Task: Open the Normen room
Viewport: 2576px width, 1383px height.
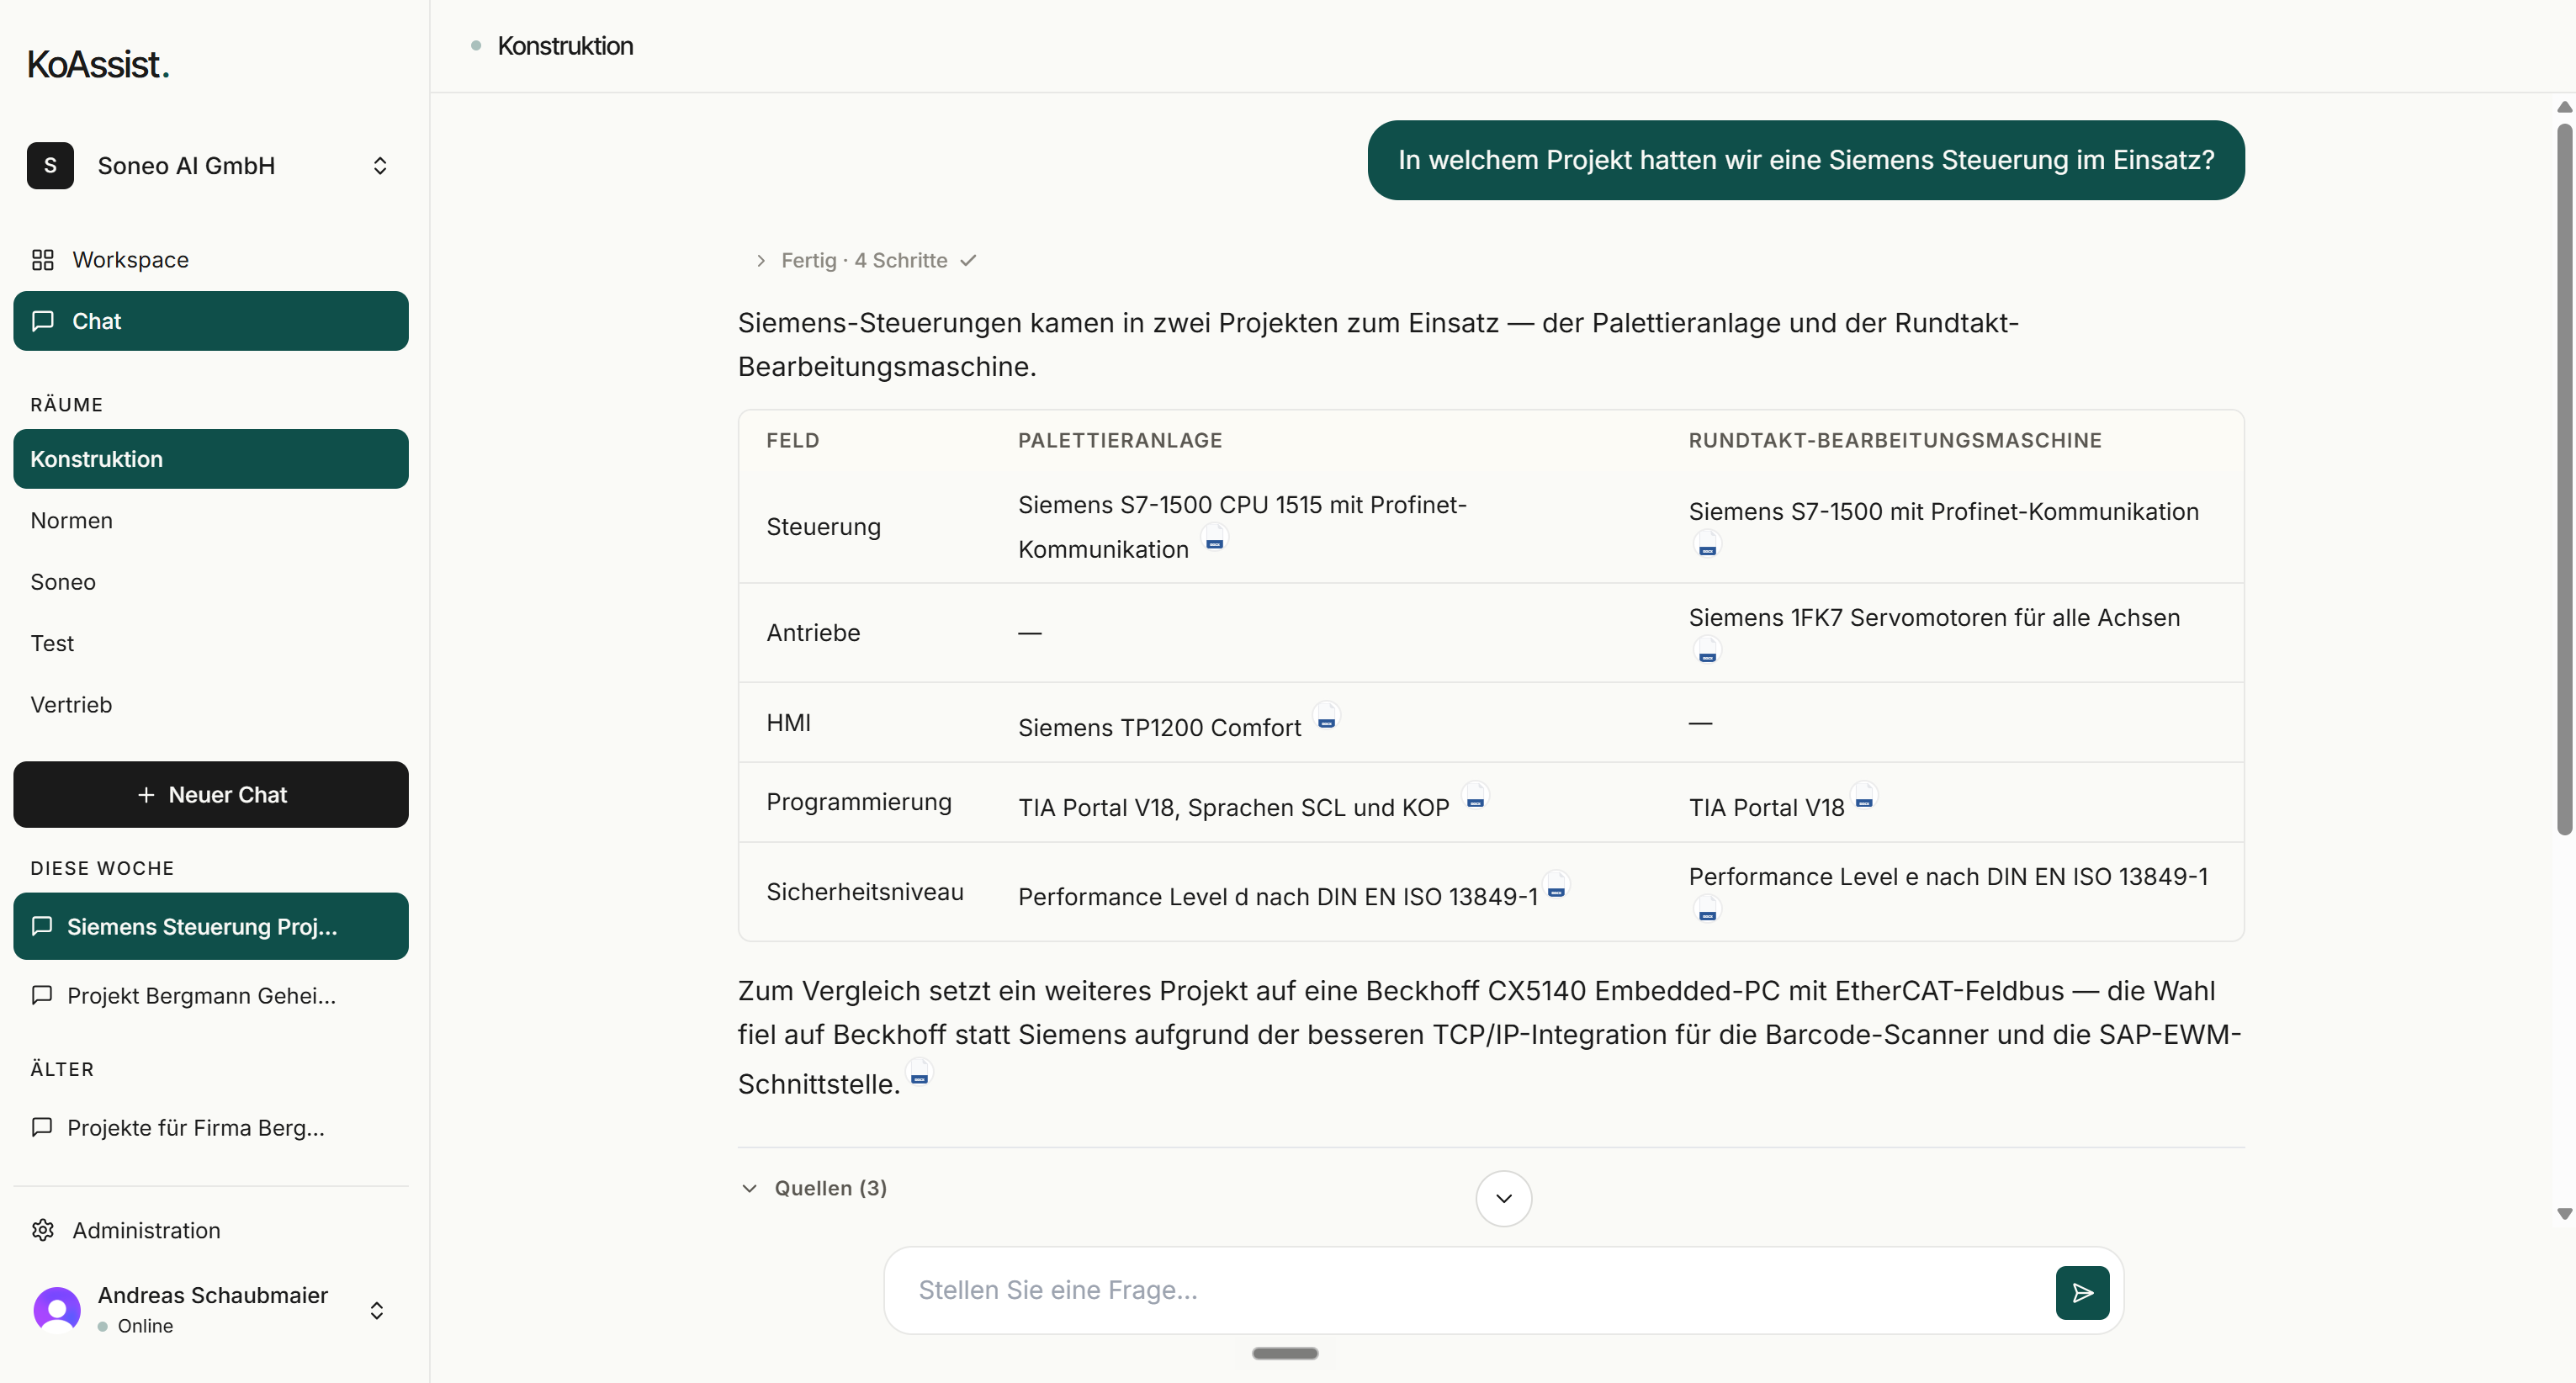Action: click(211, 520)
